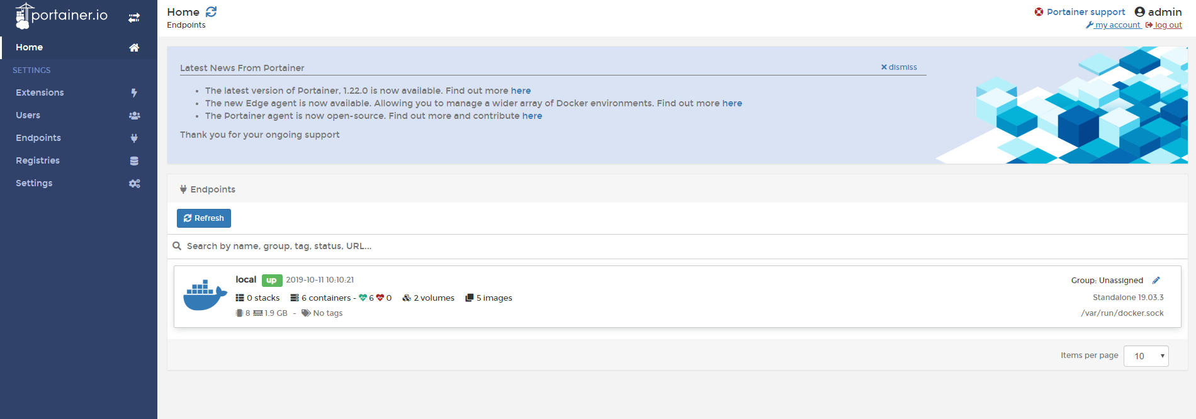Open Registries in the sidebar
Image resolution: width=1196 pixels, height=419 pixels.
pyautogui.click(x=79, y=160)
